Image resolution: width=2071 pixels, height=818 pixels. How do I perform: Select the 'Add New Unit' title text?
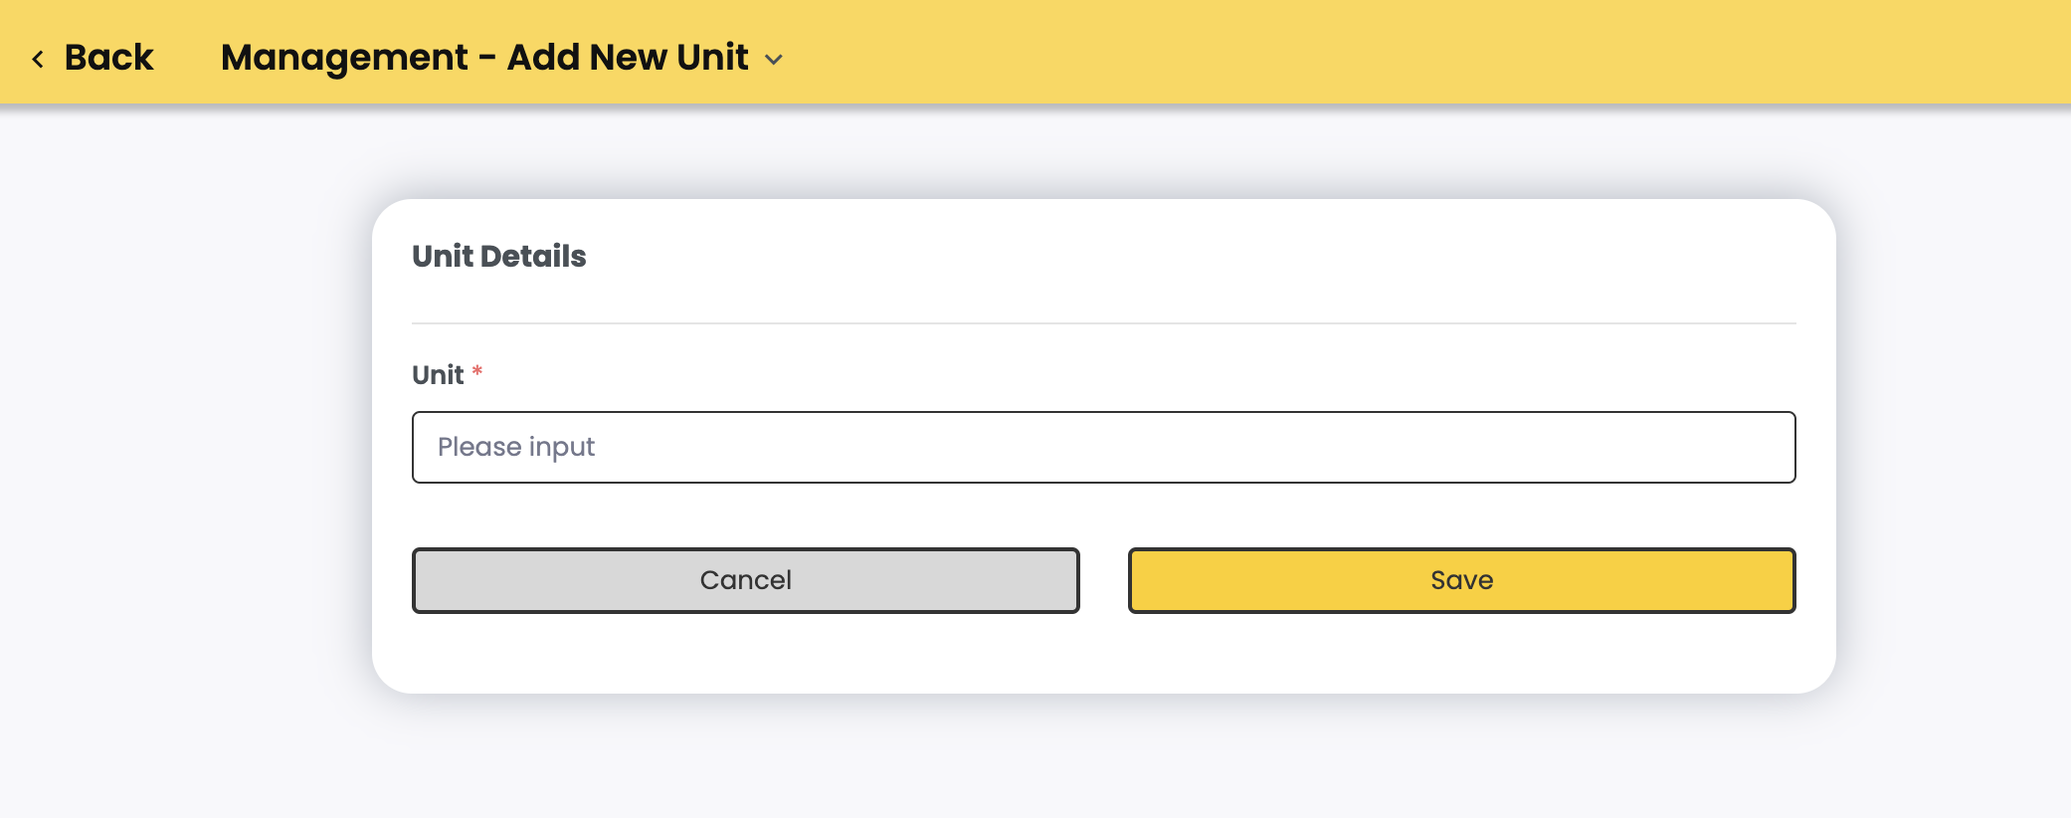point(628,58)
